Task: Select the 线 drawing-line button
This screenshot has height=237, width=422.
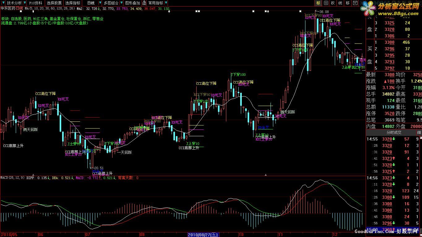Action: point(340,3)
